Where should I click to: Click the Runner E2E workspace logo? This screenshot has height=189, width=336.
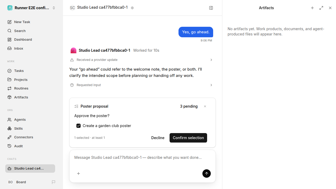[10, 8]
